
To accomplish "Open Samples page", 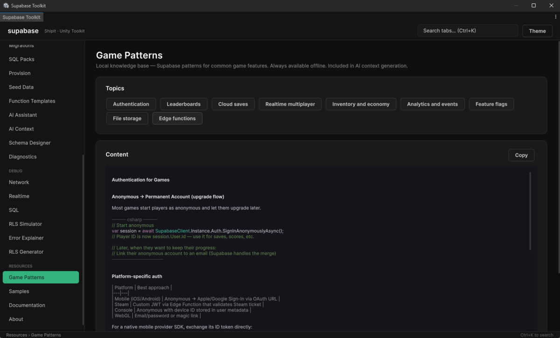I will tap(19, 291).
